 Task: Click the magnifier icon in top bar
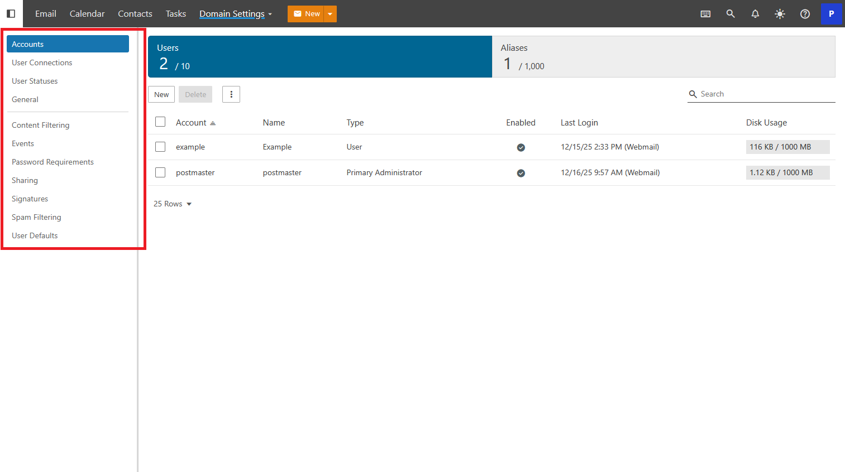[730, 14]
